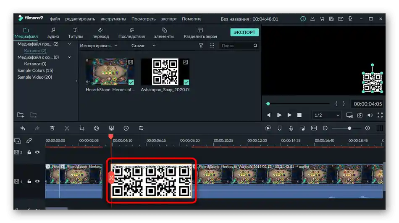
Task: Add a marker with the shield icon
Action: (x=279, y=128)
